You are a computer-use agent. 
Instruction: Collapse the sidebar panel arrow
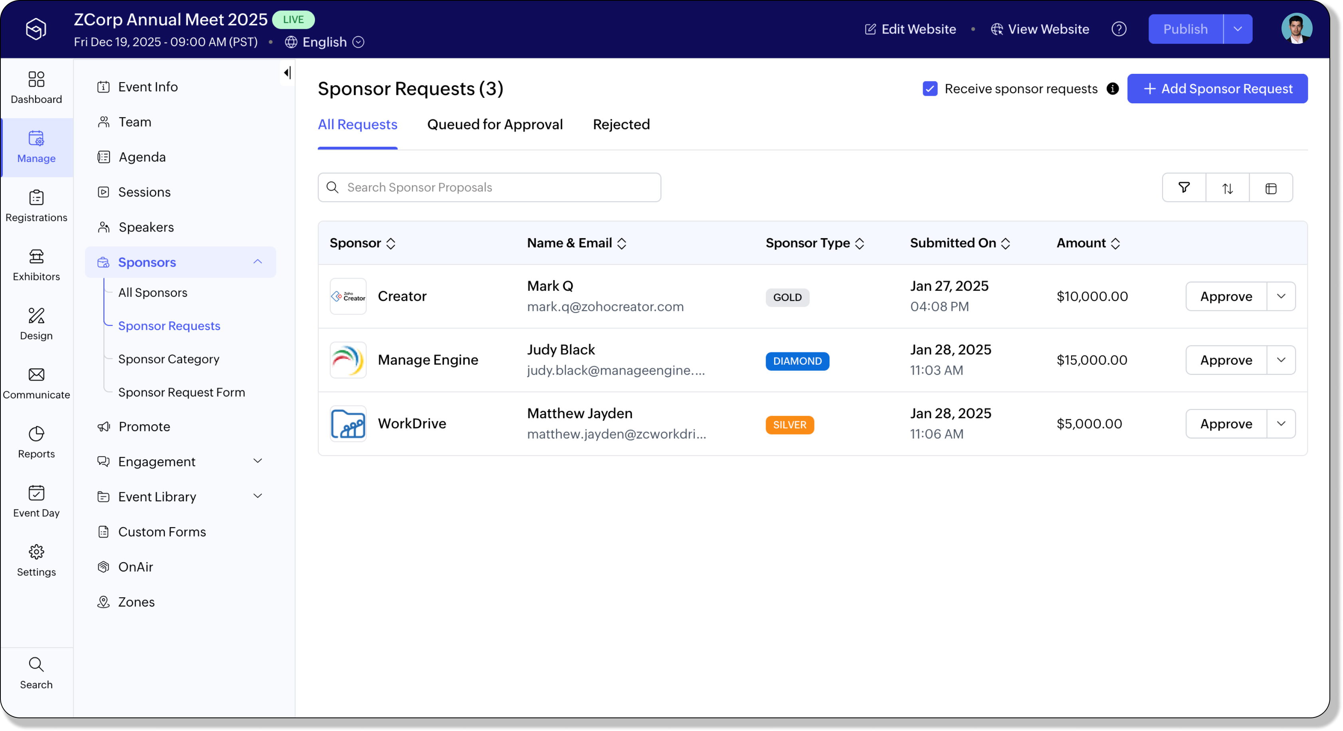click(287, 73)
